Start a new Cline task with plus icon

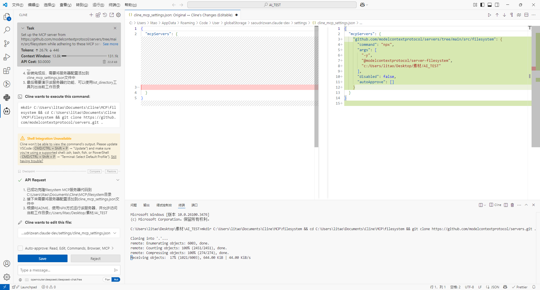91,15
